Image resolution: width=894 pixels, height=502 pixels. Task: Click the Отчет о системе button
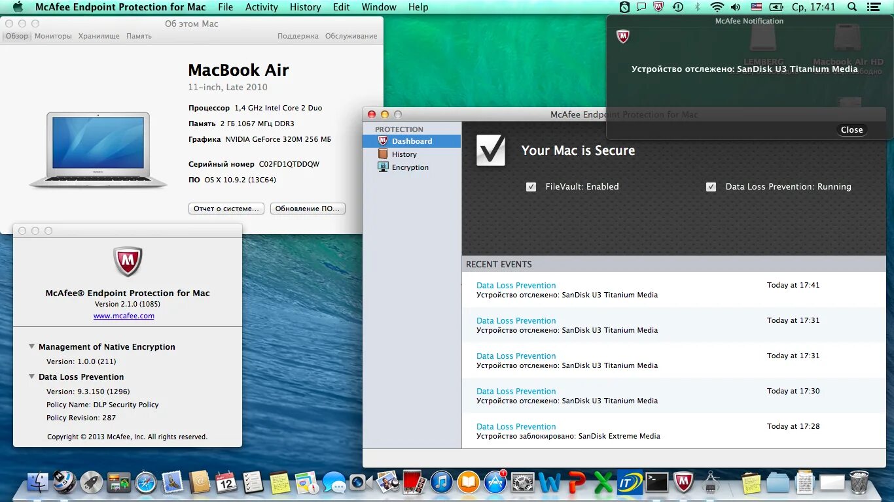pyautogui.click(x=226, y=209)
